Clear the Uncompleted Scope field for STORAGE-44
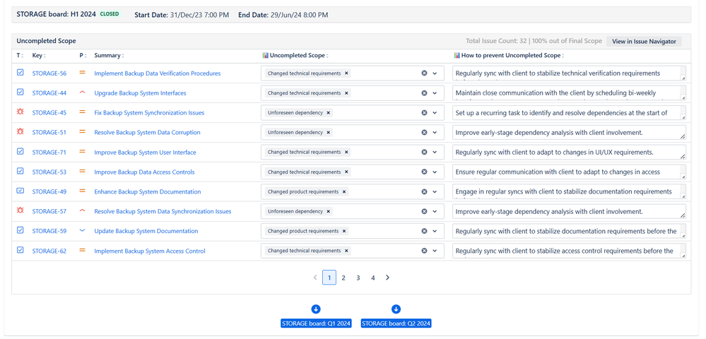This screenshot has width=706, height=339. click(x=424, y=93)
